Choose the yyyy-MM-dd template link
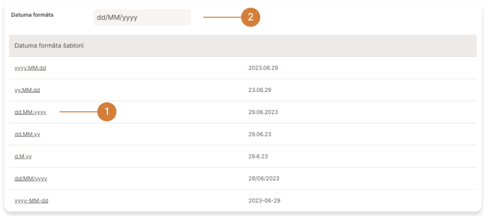Screen dimensions: 487x216 click(x=32, y=200)
